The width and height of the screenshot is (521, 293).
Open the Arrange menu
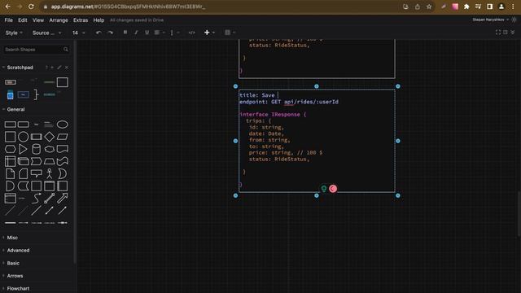click(59, 20)
